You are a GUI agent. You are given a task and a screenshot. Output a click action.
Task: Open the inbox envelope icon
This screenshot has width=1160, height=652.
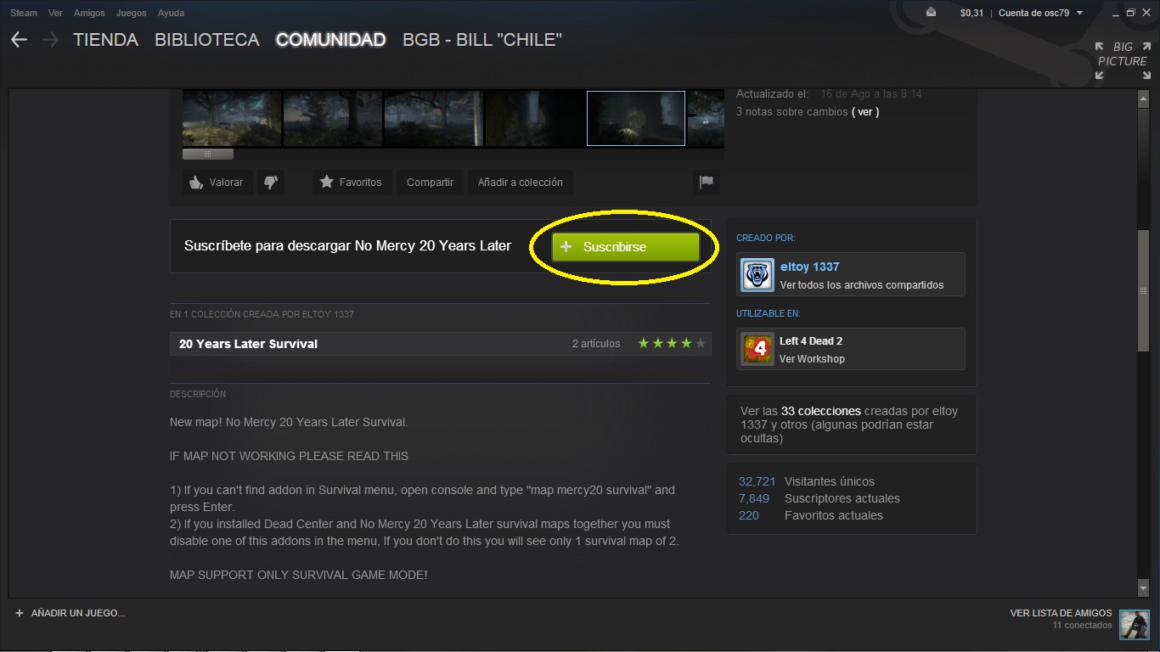pos(931,13)
